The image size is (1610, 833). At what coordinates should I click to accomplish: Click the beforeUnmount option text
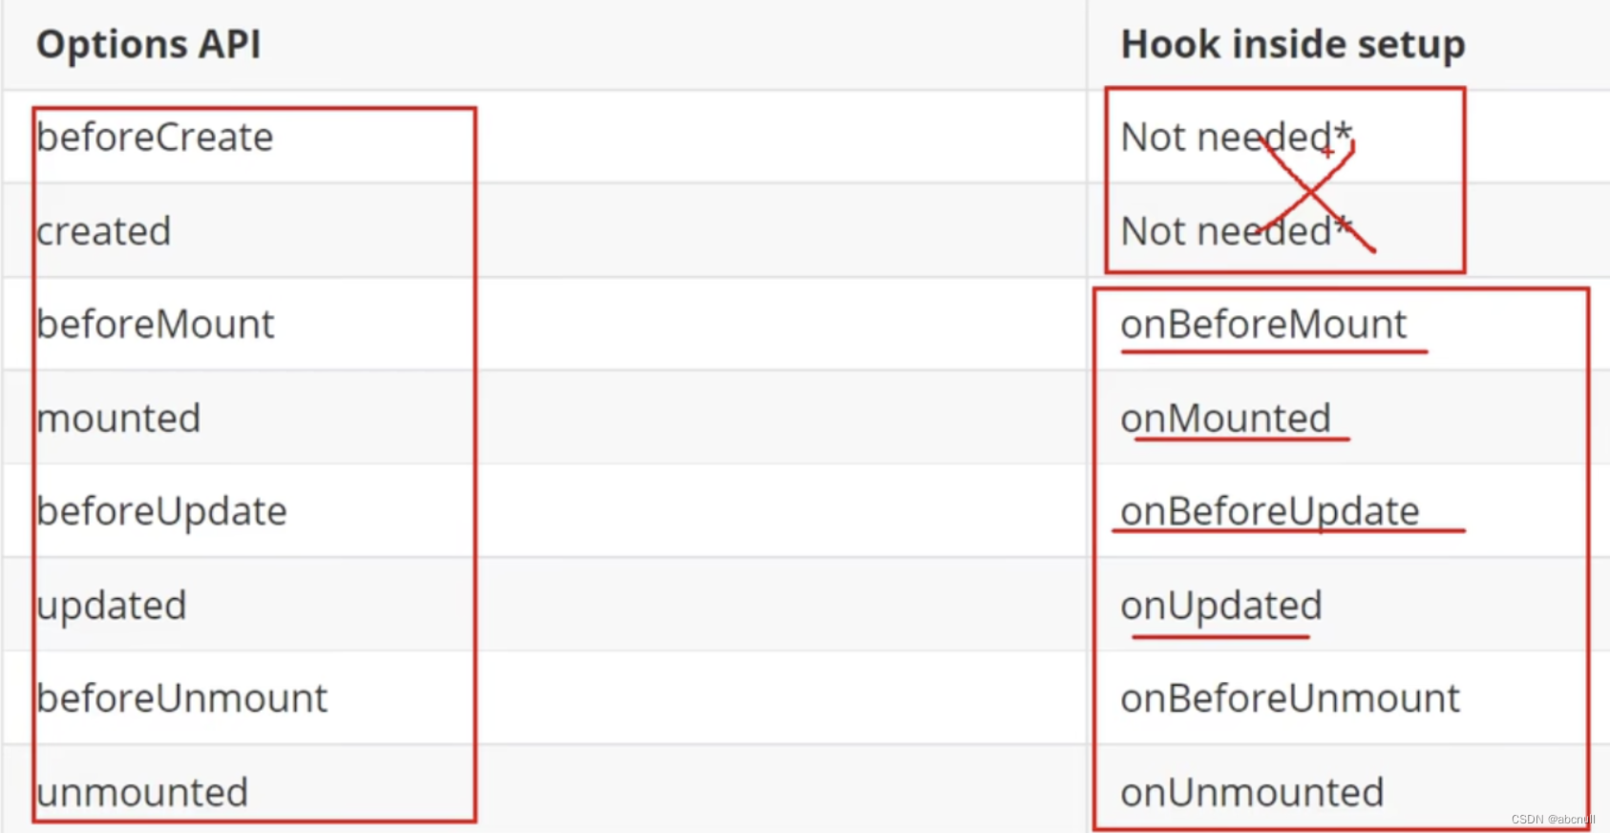coord(181,698)
